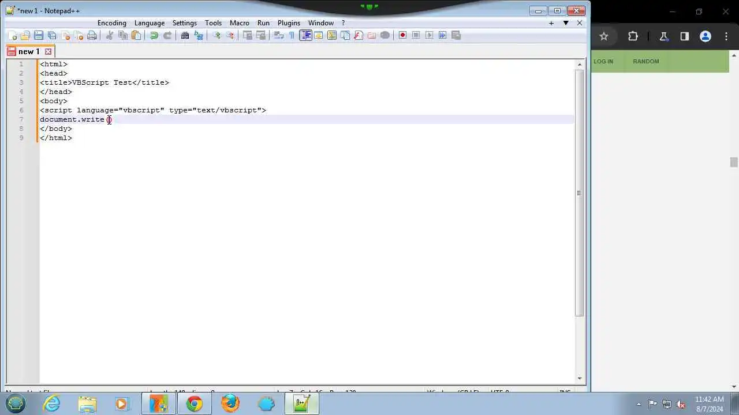Click LOG IN link in the browser window

tap(603, 61)
